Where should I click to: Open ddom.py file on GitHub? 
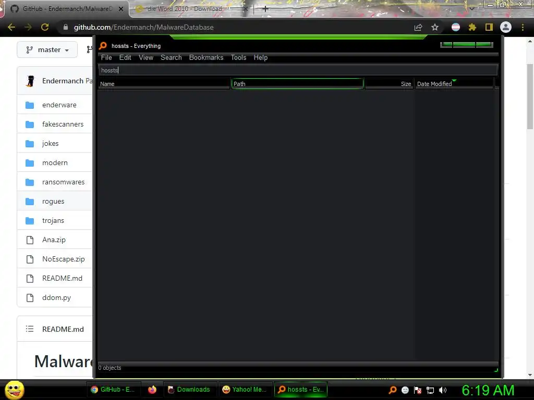56,297
